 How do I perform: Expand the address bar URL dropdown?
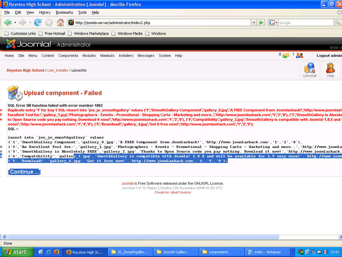click(253, 23)
